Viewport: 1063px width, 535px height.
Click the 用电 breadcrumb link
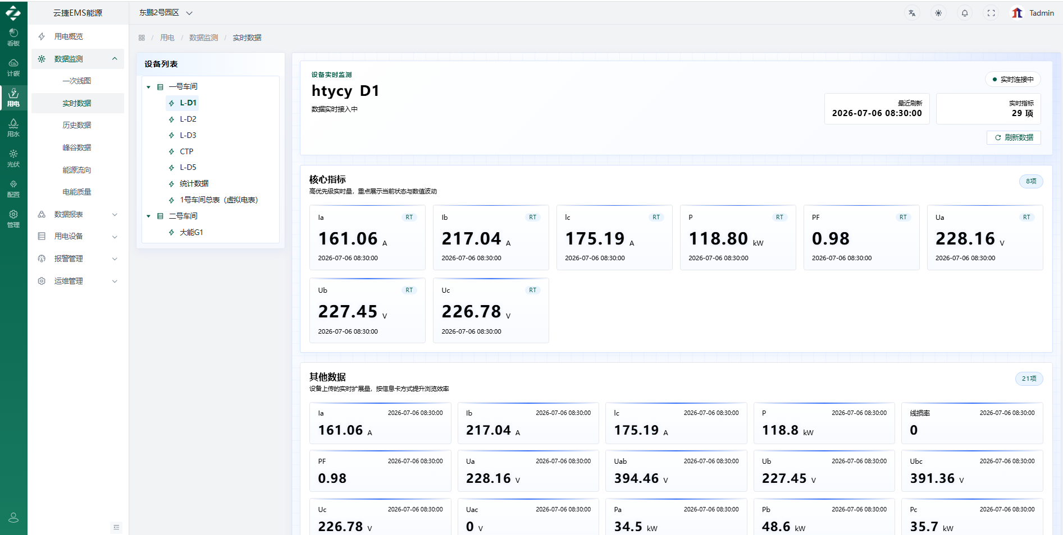coord(167,38)
